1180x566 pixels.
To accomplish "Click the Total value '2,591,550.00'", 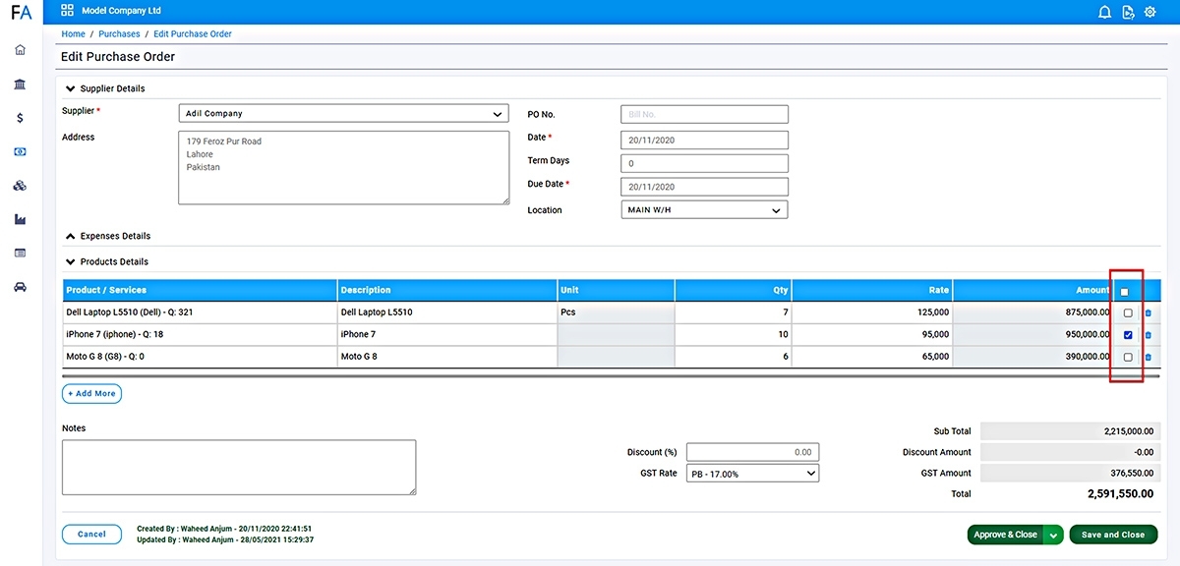I will [1121, 494].
